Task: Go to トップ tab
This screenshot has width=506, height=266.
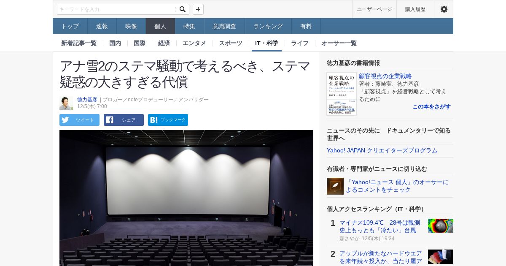Action: tap(70, 26)
